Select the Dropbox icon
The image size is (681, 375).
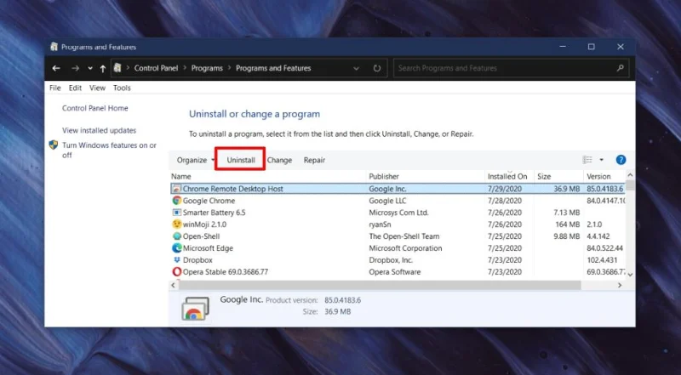176,260
